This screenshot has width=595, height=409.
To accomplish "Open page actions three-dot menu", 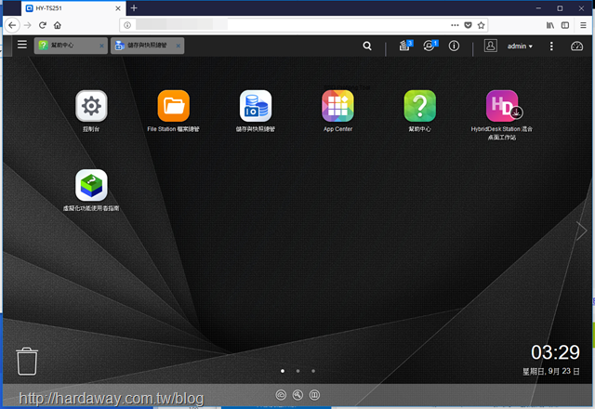I will tap(455, 25).
